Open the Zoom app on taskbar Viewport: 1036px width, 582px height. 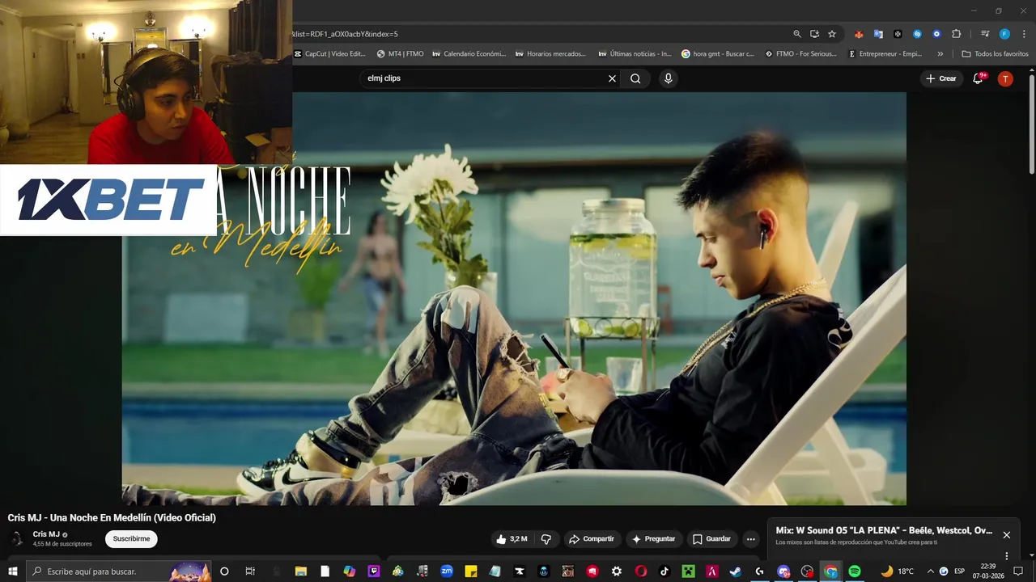446,571
